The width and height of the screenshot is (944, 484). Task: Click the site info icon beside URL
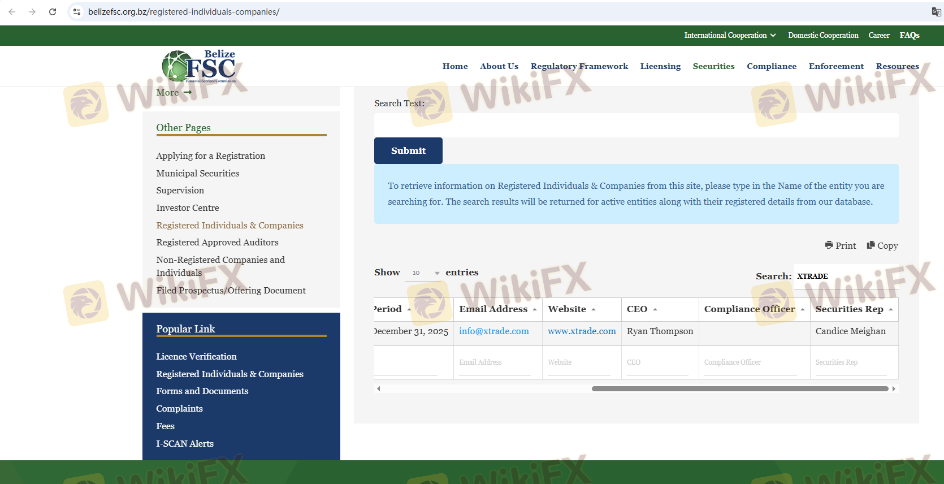click(77, 12)
